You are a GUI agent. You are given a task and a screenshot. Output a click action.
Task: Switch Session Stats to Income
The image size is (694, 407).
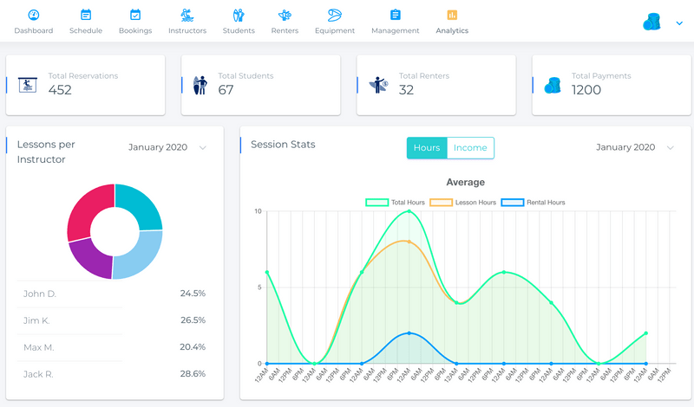pos(470,147)
